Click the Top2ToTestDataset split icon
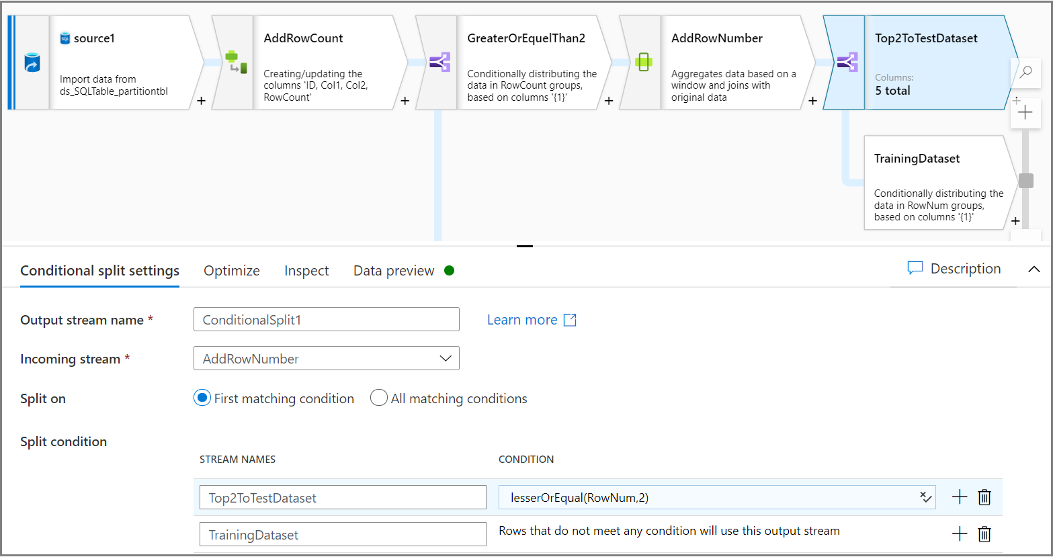Image resolution: width=1053 pixels, height=557 pixels. tap(847, 62)
